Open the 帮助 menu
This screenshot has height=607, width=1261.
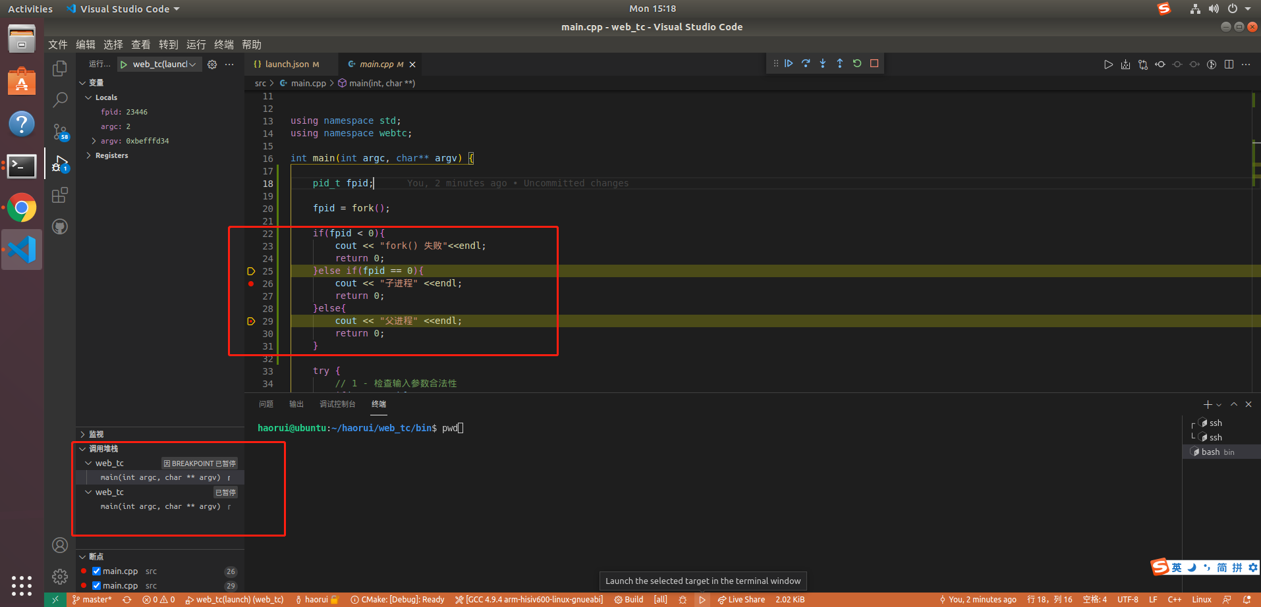(252, 44)
